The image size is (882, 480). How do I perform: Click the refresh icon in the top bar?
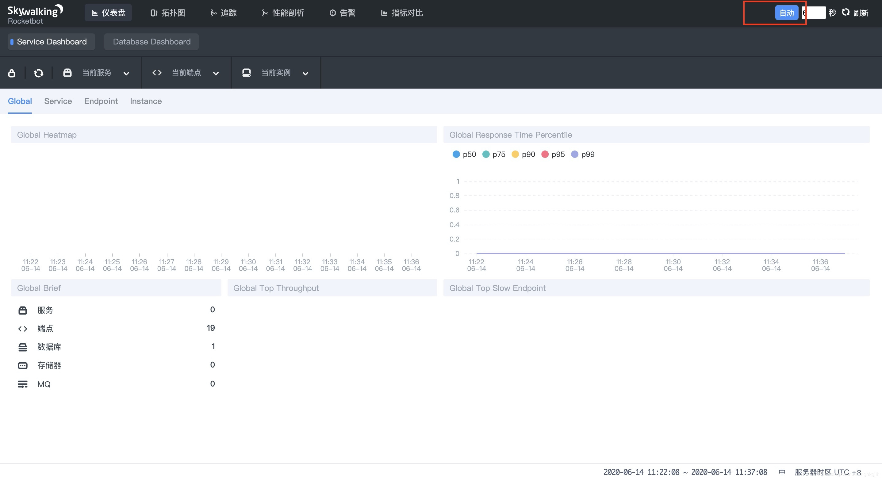click(846, 13)
